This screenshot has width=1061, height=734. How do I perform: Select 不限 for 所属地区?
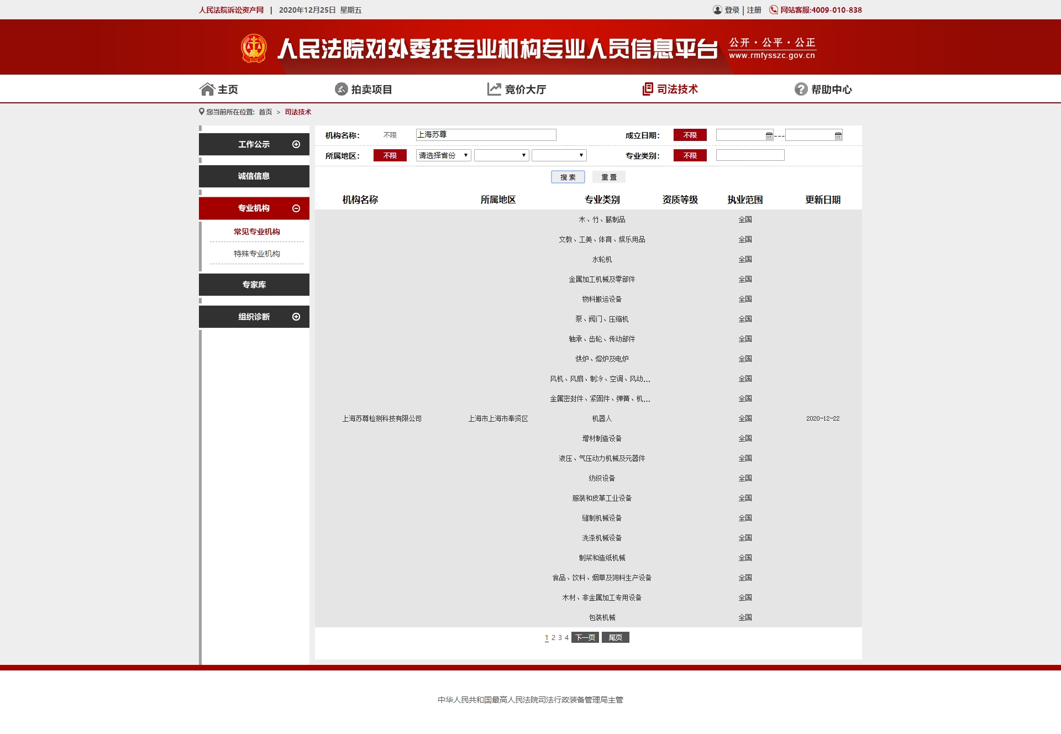(x=390, y=155)
